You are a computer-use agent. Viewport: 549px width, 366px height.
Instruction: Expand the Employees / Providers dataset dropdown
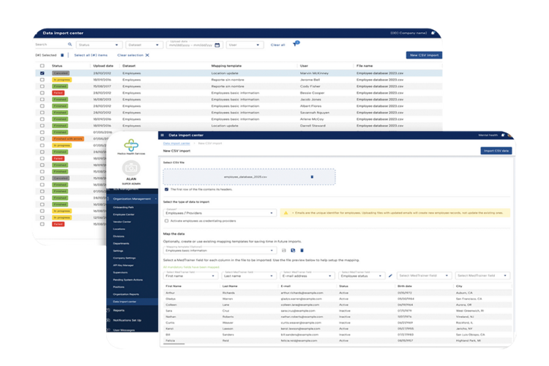(219, 212)
